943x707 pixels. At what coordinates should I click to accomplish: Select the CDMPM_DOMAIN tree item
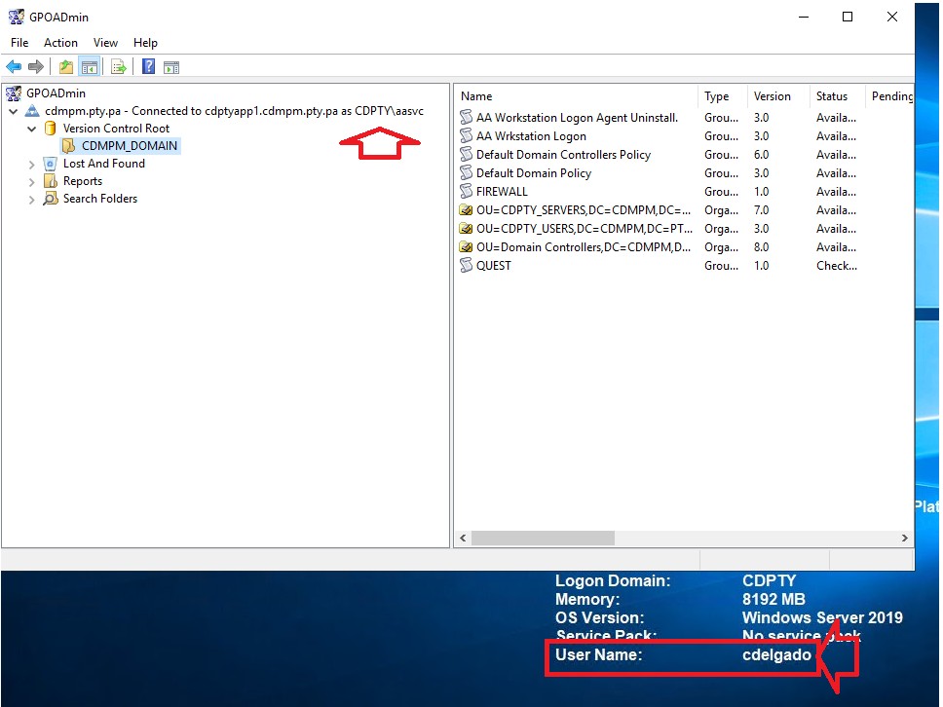[x=130, y=146]
